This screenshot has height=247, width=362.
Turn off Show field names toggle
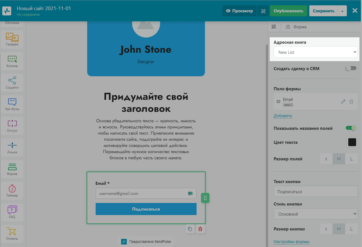[351, 128]
